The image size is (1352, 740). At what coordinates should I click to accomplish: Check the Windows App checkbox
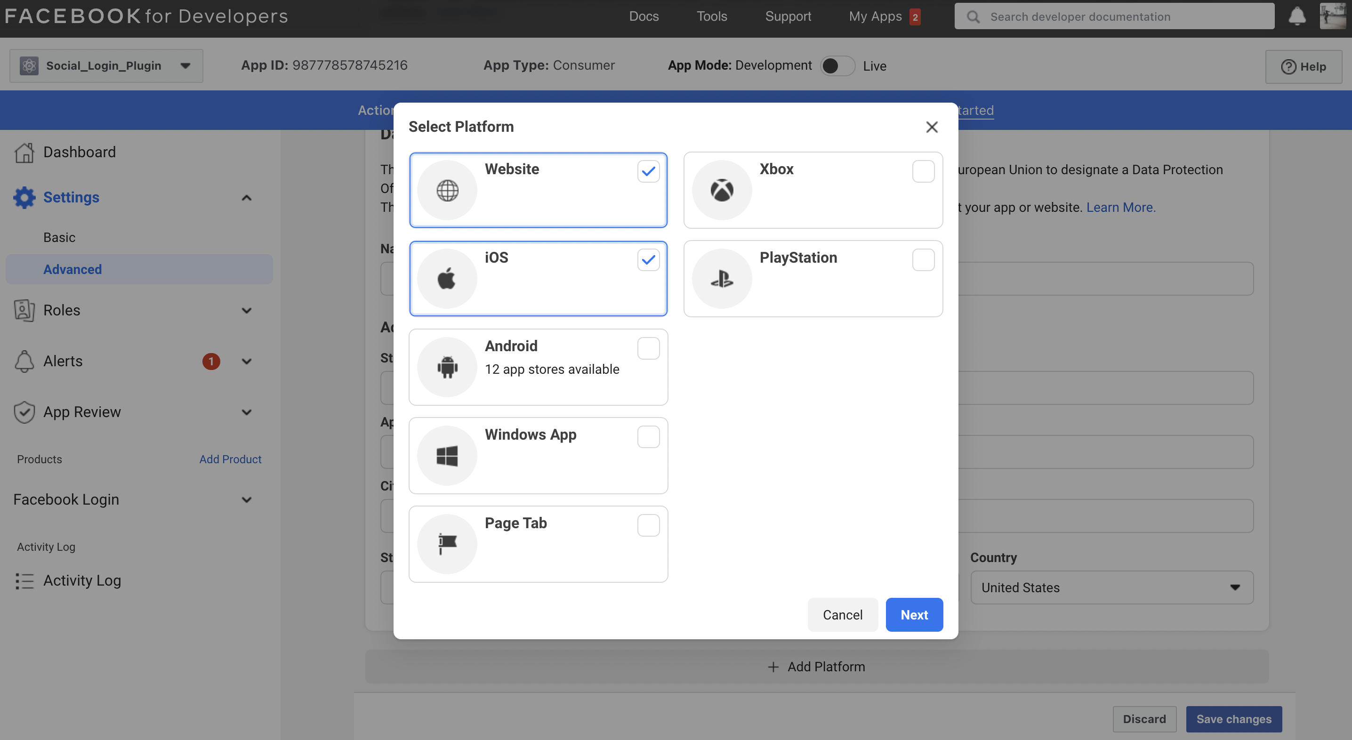(x=648, y=437)
